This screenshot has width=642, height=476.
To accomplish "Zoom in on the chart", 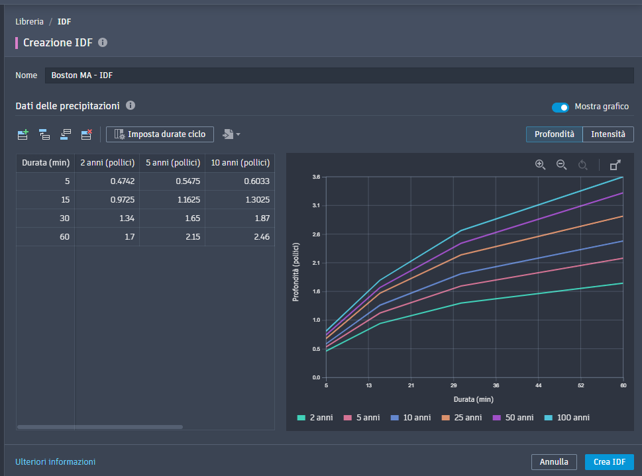I will [540, 165].
